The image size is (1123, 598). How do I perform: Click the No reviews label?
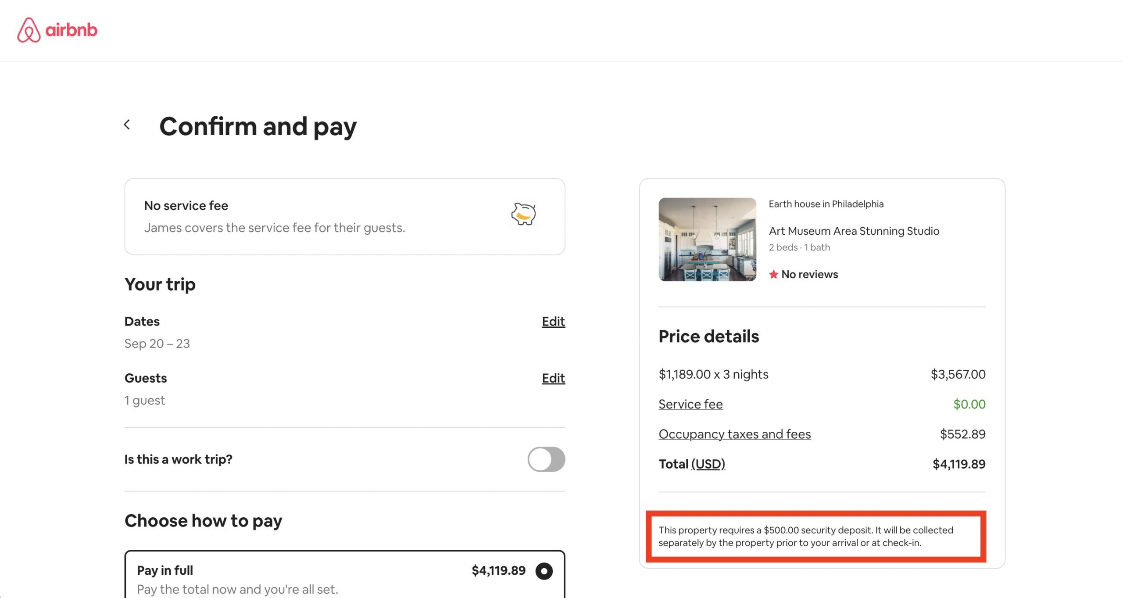pyautogui.click(x=809, y=274)
